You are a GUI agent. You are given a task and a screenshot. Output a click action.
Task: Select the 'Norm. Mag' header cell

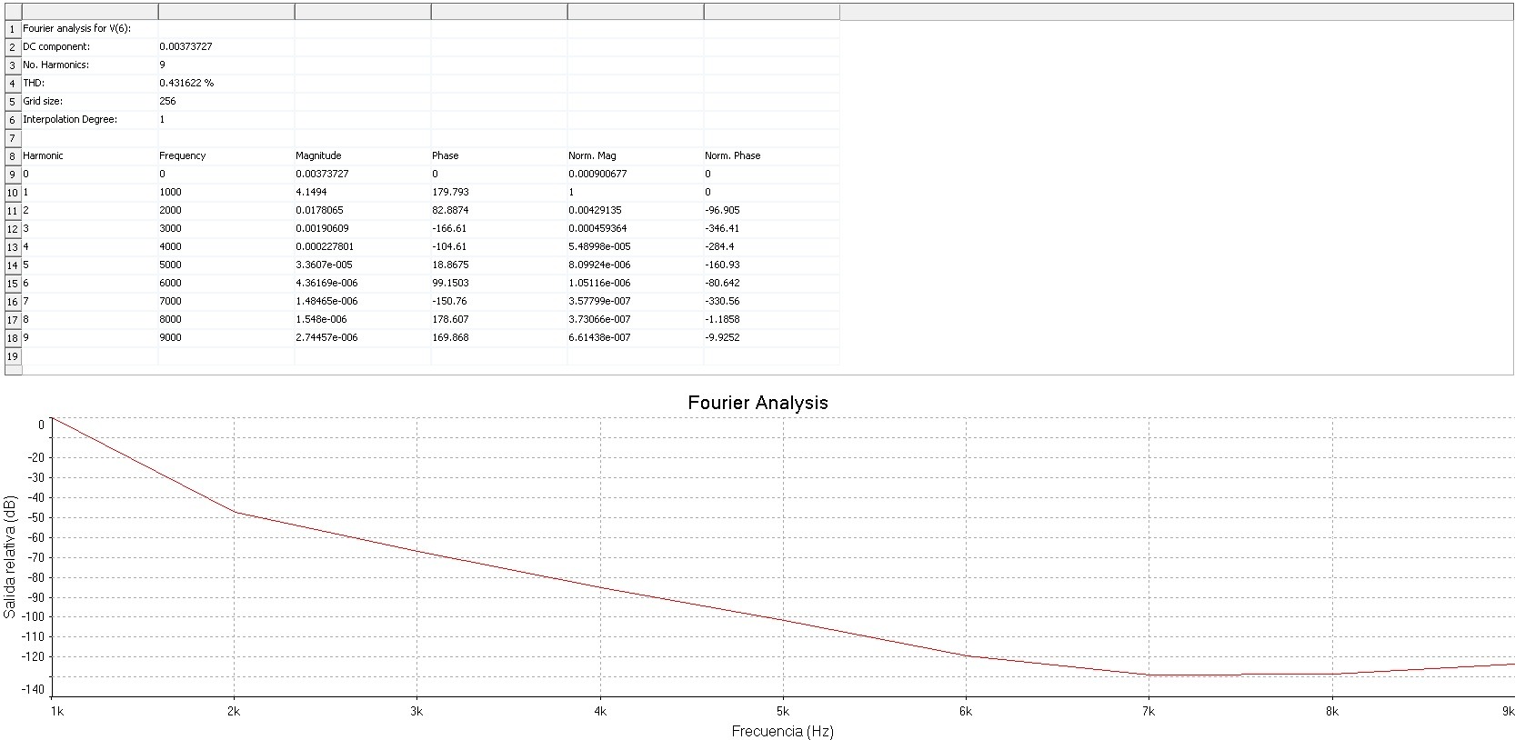coord(635,155)
